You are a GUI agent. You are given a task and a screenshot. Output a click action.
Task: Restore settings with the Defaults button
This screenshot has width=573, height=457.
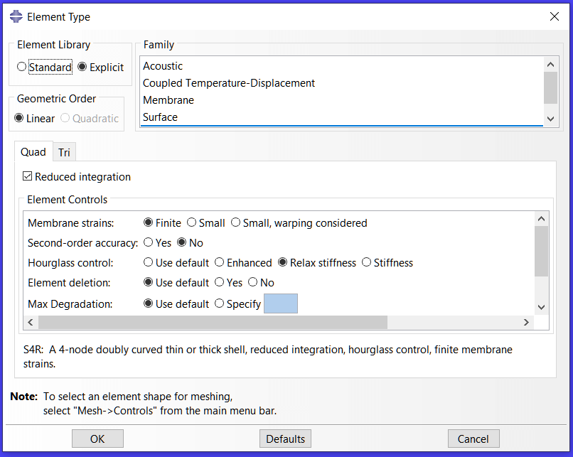pyautogui.click(x=284, y=439)
